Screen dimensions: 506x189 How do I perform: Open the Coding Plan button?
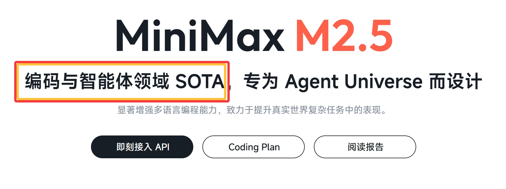254,147
